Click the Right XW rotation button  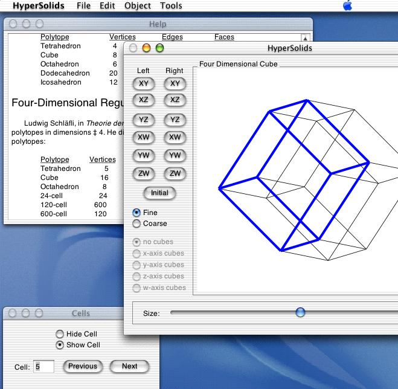(x=175, y=137)
